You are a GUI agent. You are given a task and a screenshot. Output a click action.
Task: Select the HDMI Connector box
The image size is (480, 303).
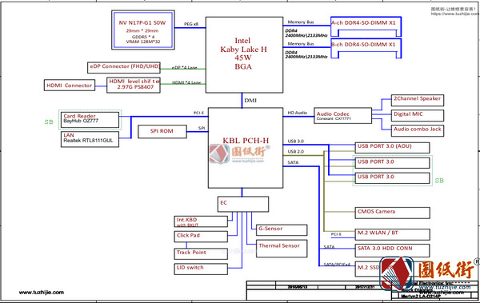70,86
